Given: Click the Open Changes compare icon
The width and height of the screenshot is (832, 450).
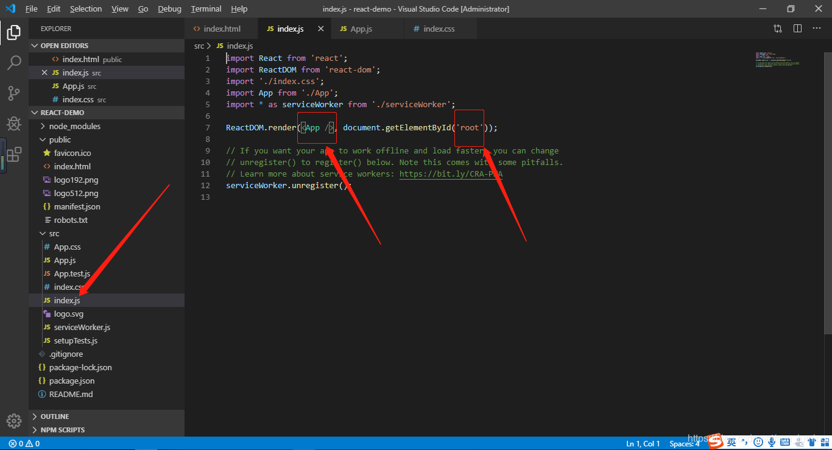Looking at the screenshot, I should pyautogui.click(x=778, y=29).
